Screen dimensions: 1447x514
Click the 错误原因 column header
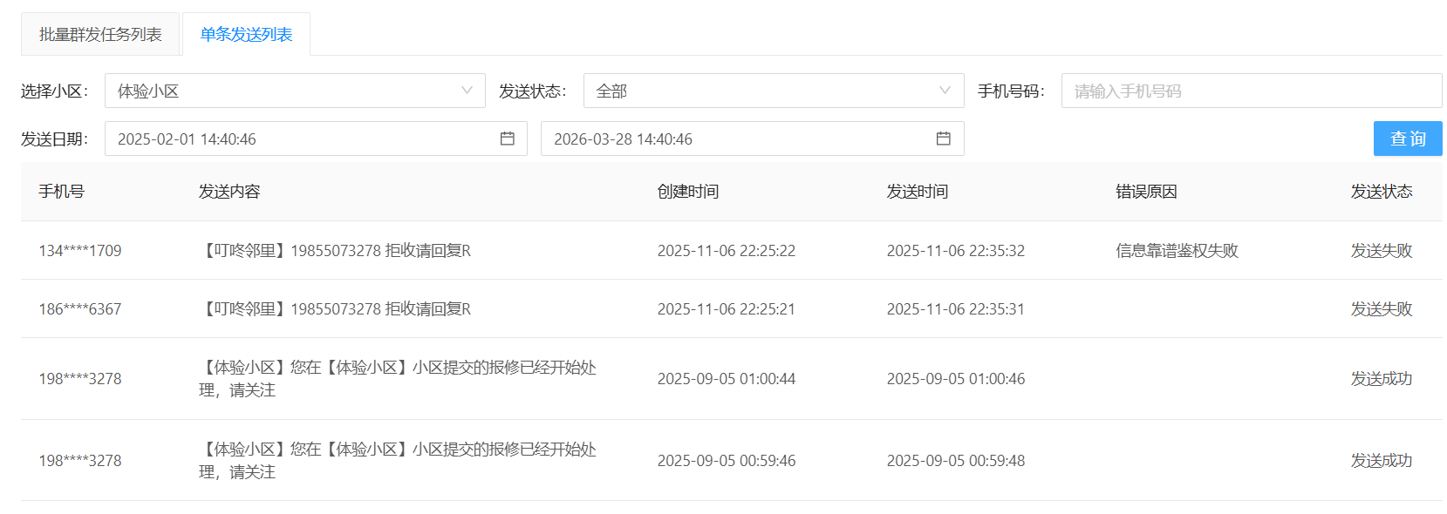1146,192
